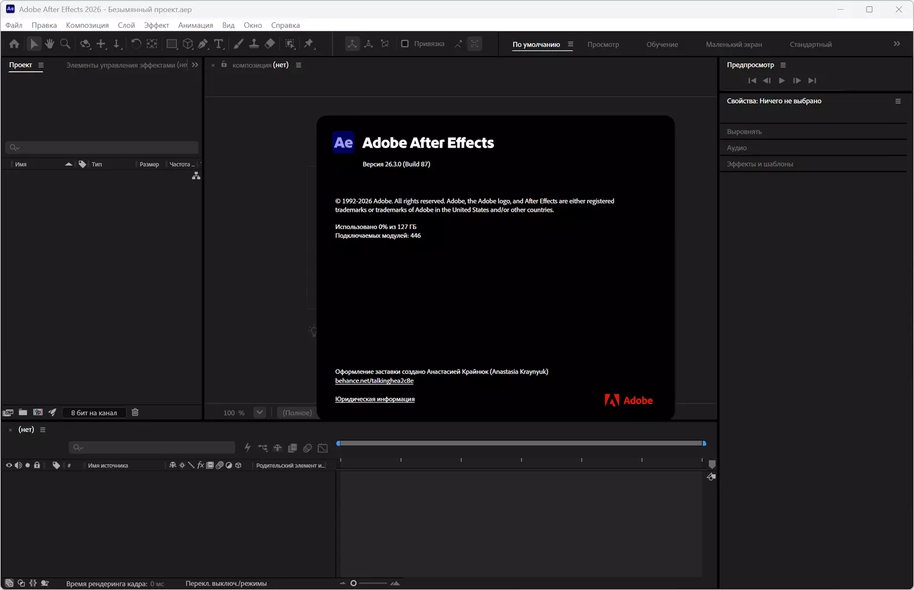
Task: Select the Pan camera tool
Action: click(101, 44)
